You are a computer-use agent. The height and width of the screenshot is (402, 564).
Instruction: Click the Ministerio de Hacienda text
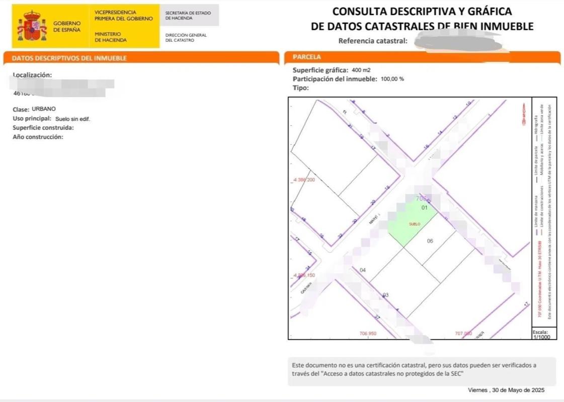click(111, 37)
